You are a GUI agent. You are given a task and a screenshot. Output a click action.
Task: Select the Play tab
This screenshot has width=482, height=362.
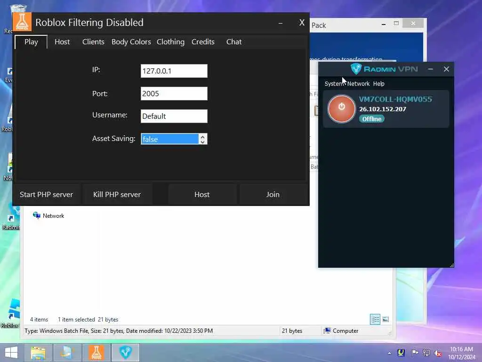(31, 42)
